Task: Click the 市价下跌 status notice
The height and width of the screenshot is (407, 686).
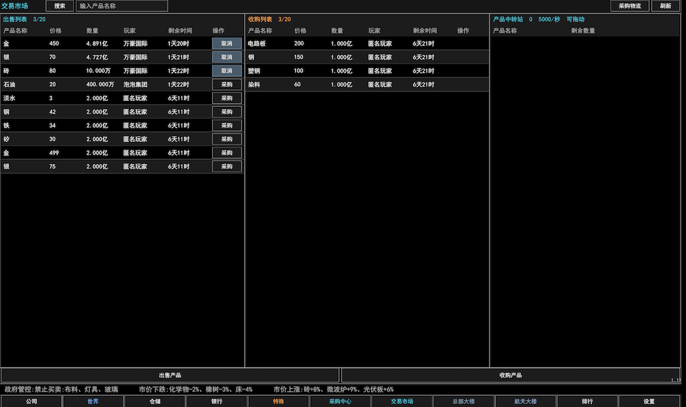Action: point(196,389)
